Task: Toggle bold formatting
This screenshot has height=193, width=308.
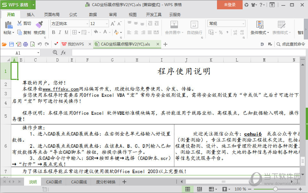Action: tap(53, 32)
